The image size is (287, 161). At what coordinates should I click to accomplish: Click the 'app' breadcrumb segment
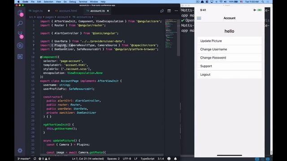39,17
